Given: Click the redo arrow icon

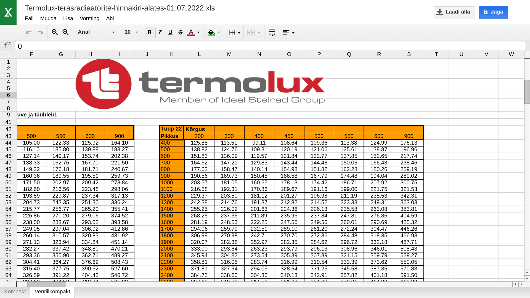Looking at the screenshot, I should (40, 33).
